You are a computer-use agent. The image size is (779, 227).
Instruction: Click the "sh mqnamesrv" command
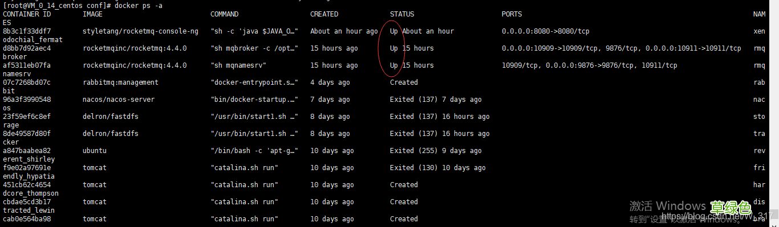coord(238,65)
